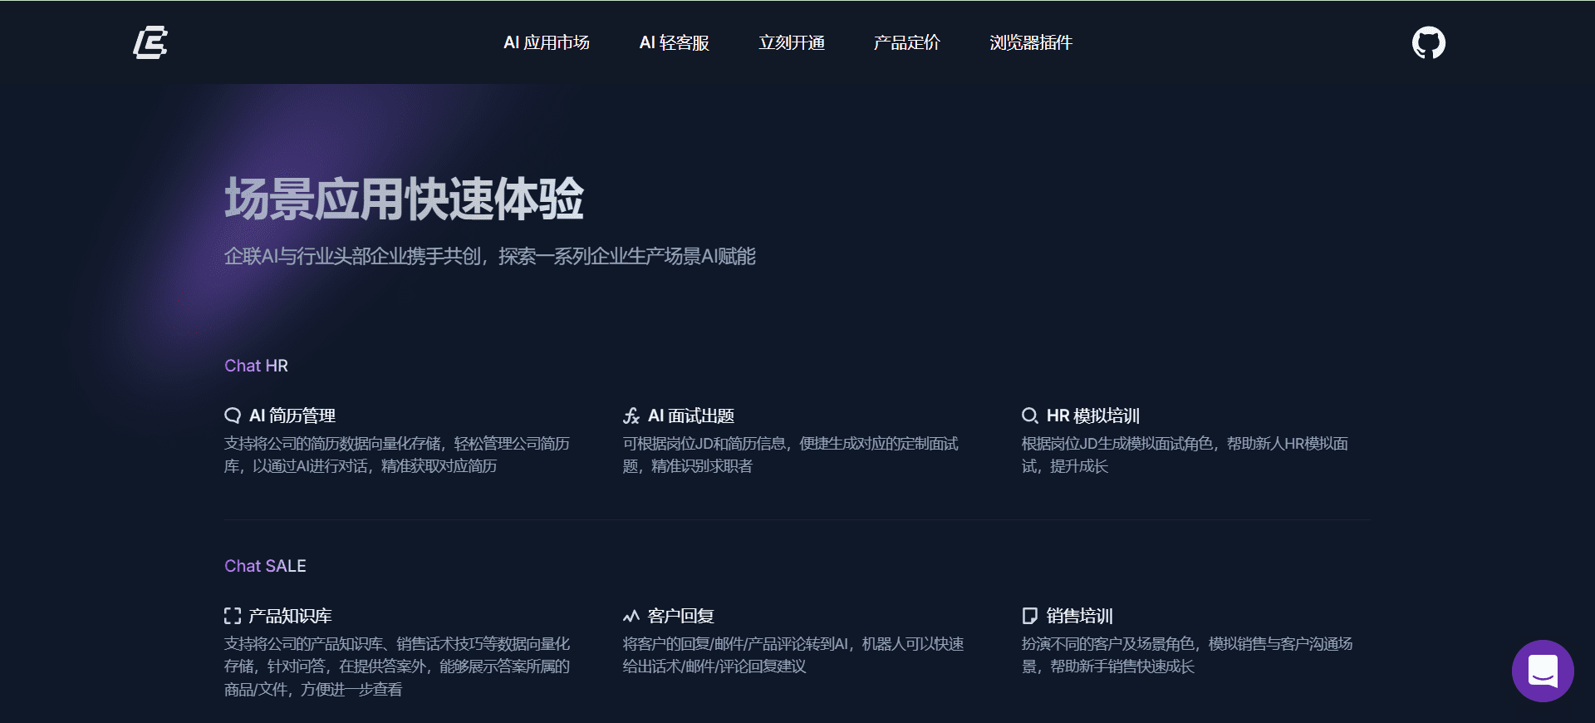
Task: Open the AI 面试出题 card title
Action: pos(691,416)
